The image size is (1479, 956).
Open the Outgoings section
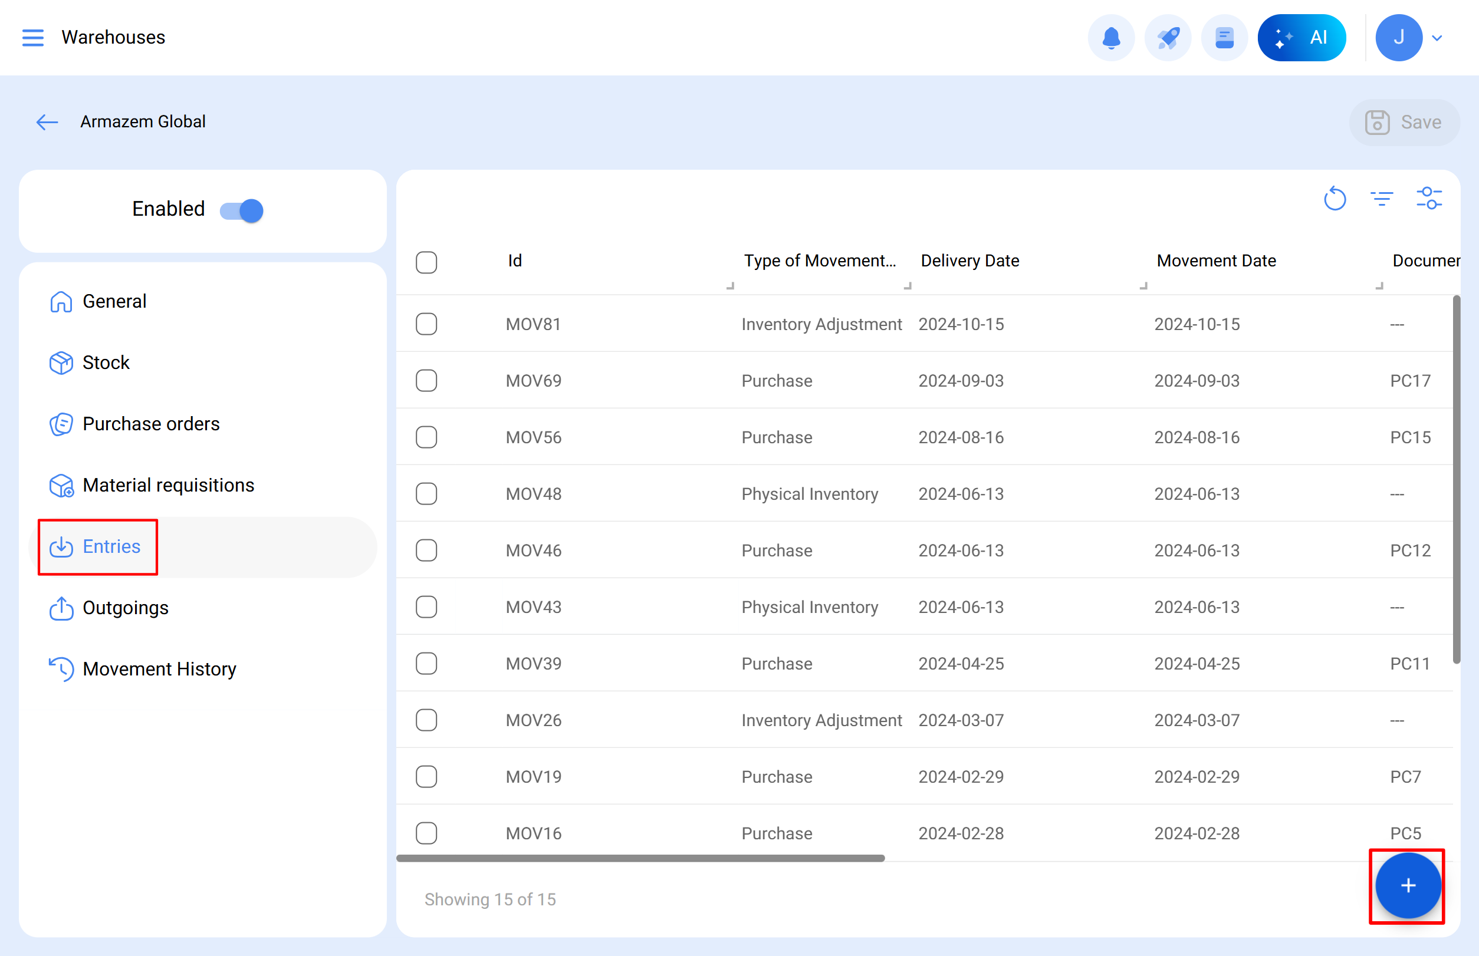125,608
